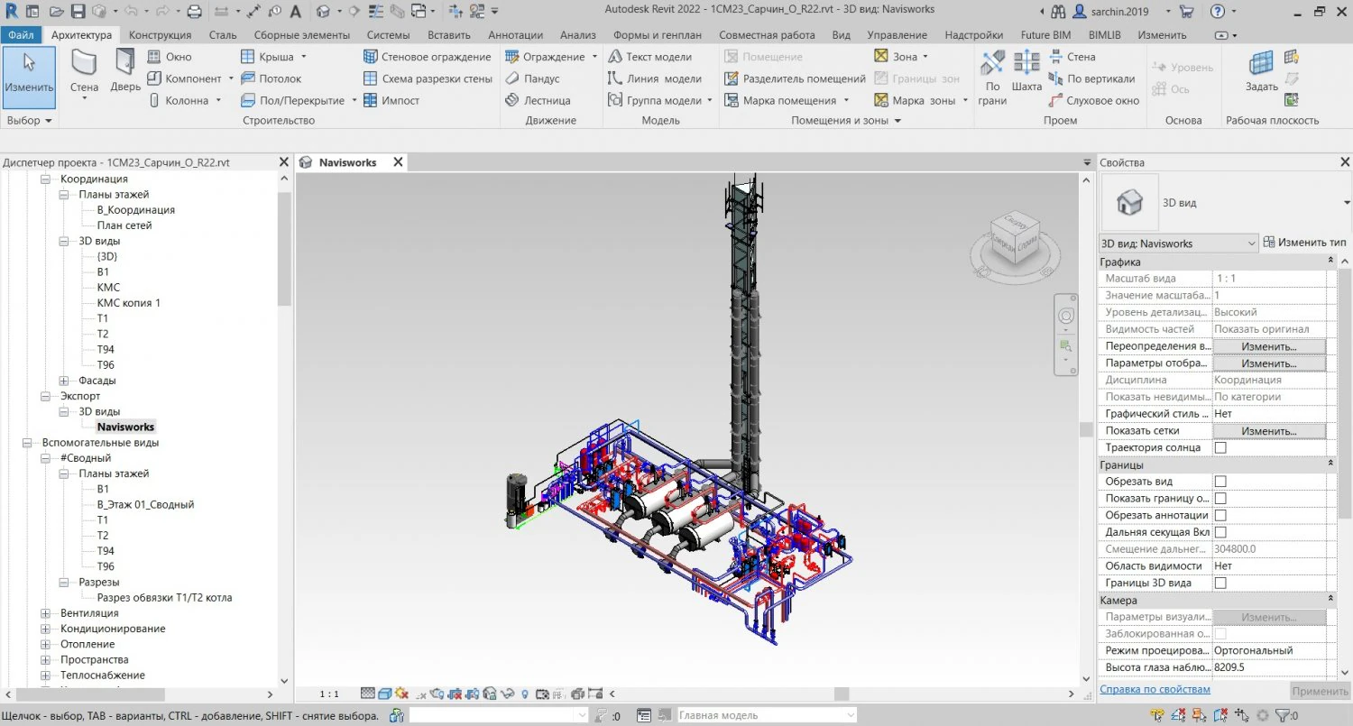
Task: Expand the Пол/Перекрытие dropdown arrow
Action: 354,101
